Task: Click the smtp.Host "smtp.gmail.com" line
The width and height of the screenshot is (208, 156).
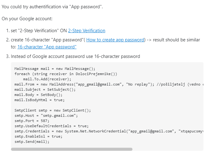Action: pyautogui.click(x=46, y=116)
